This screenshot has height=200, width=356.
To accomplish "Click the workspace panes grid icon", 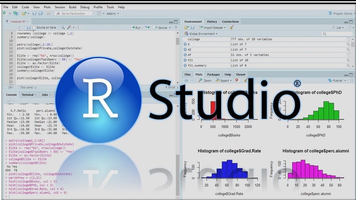I will coord(99,13).
